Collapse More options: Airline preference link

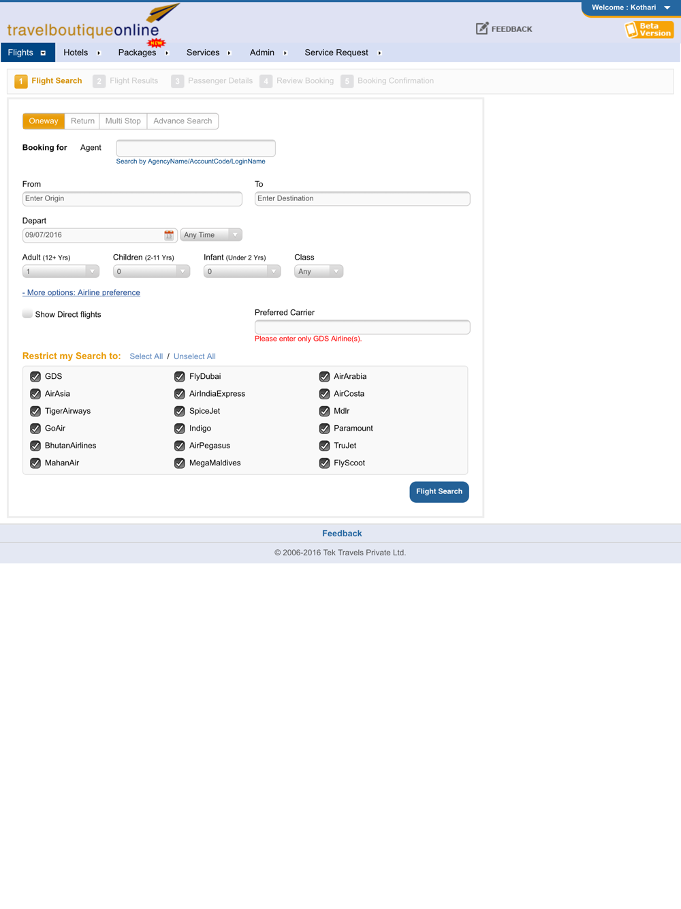tap(81, 293)
